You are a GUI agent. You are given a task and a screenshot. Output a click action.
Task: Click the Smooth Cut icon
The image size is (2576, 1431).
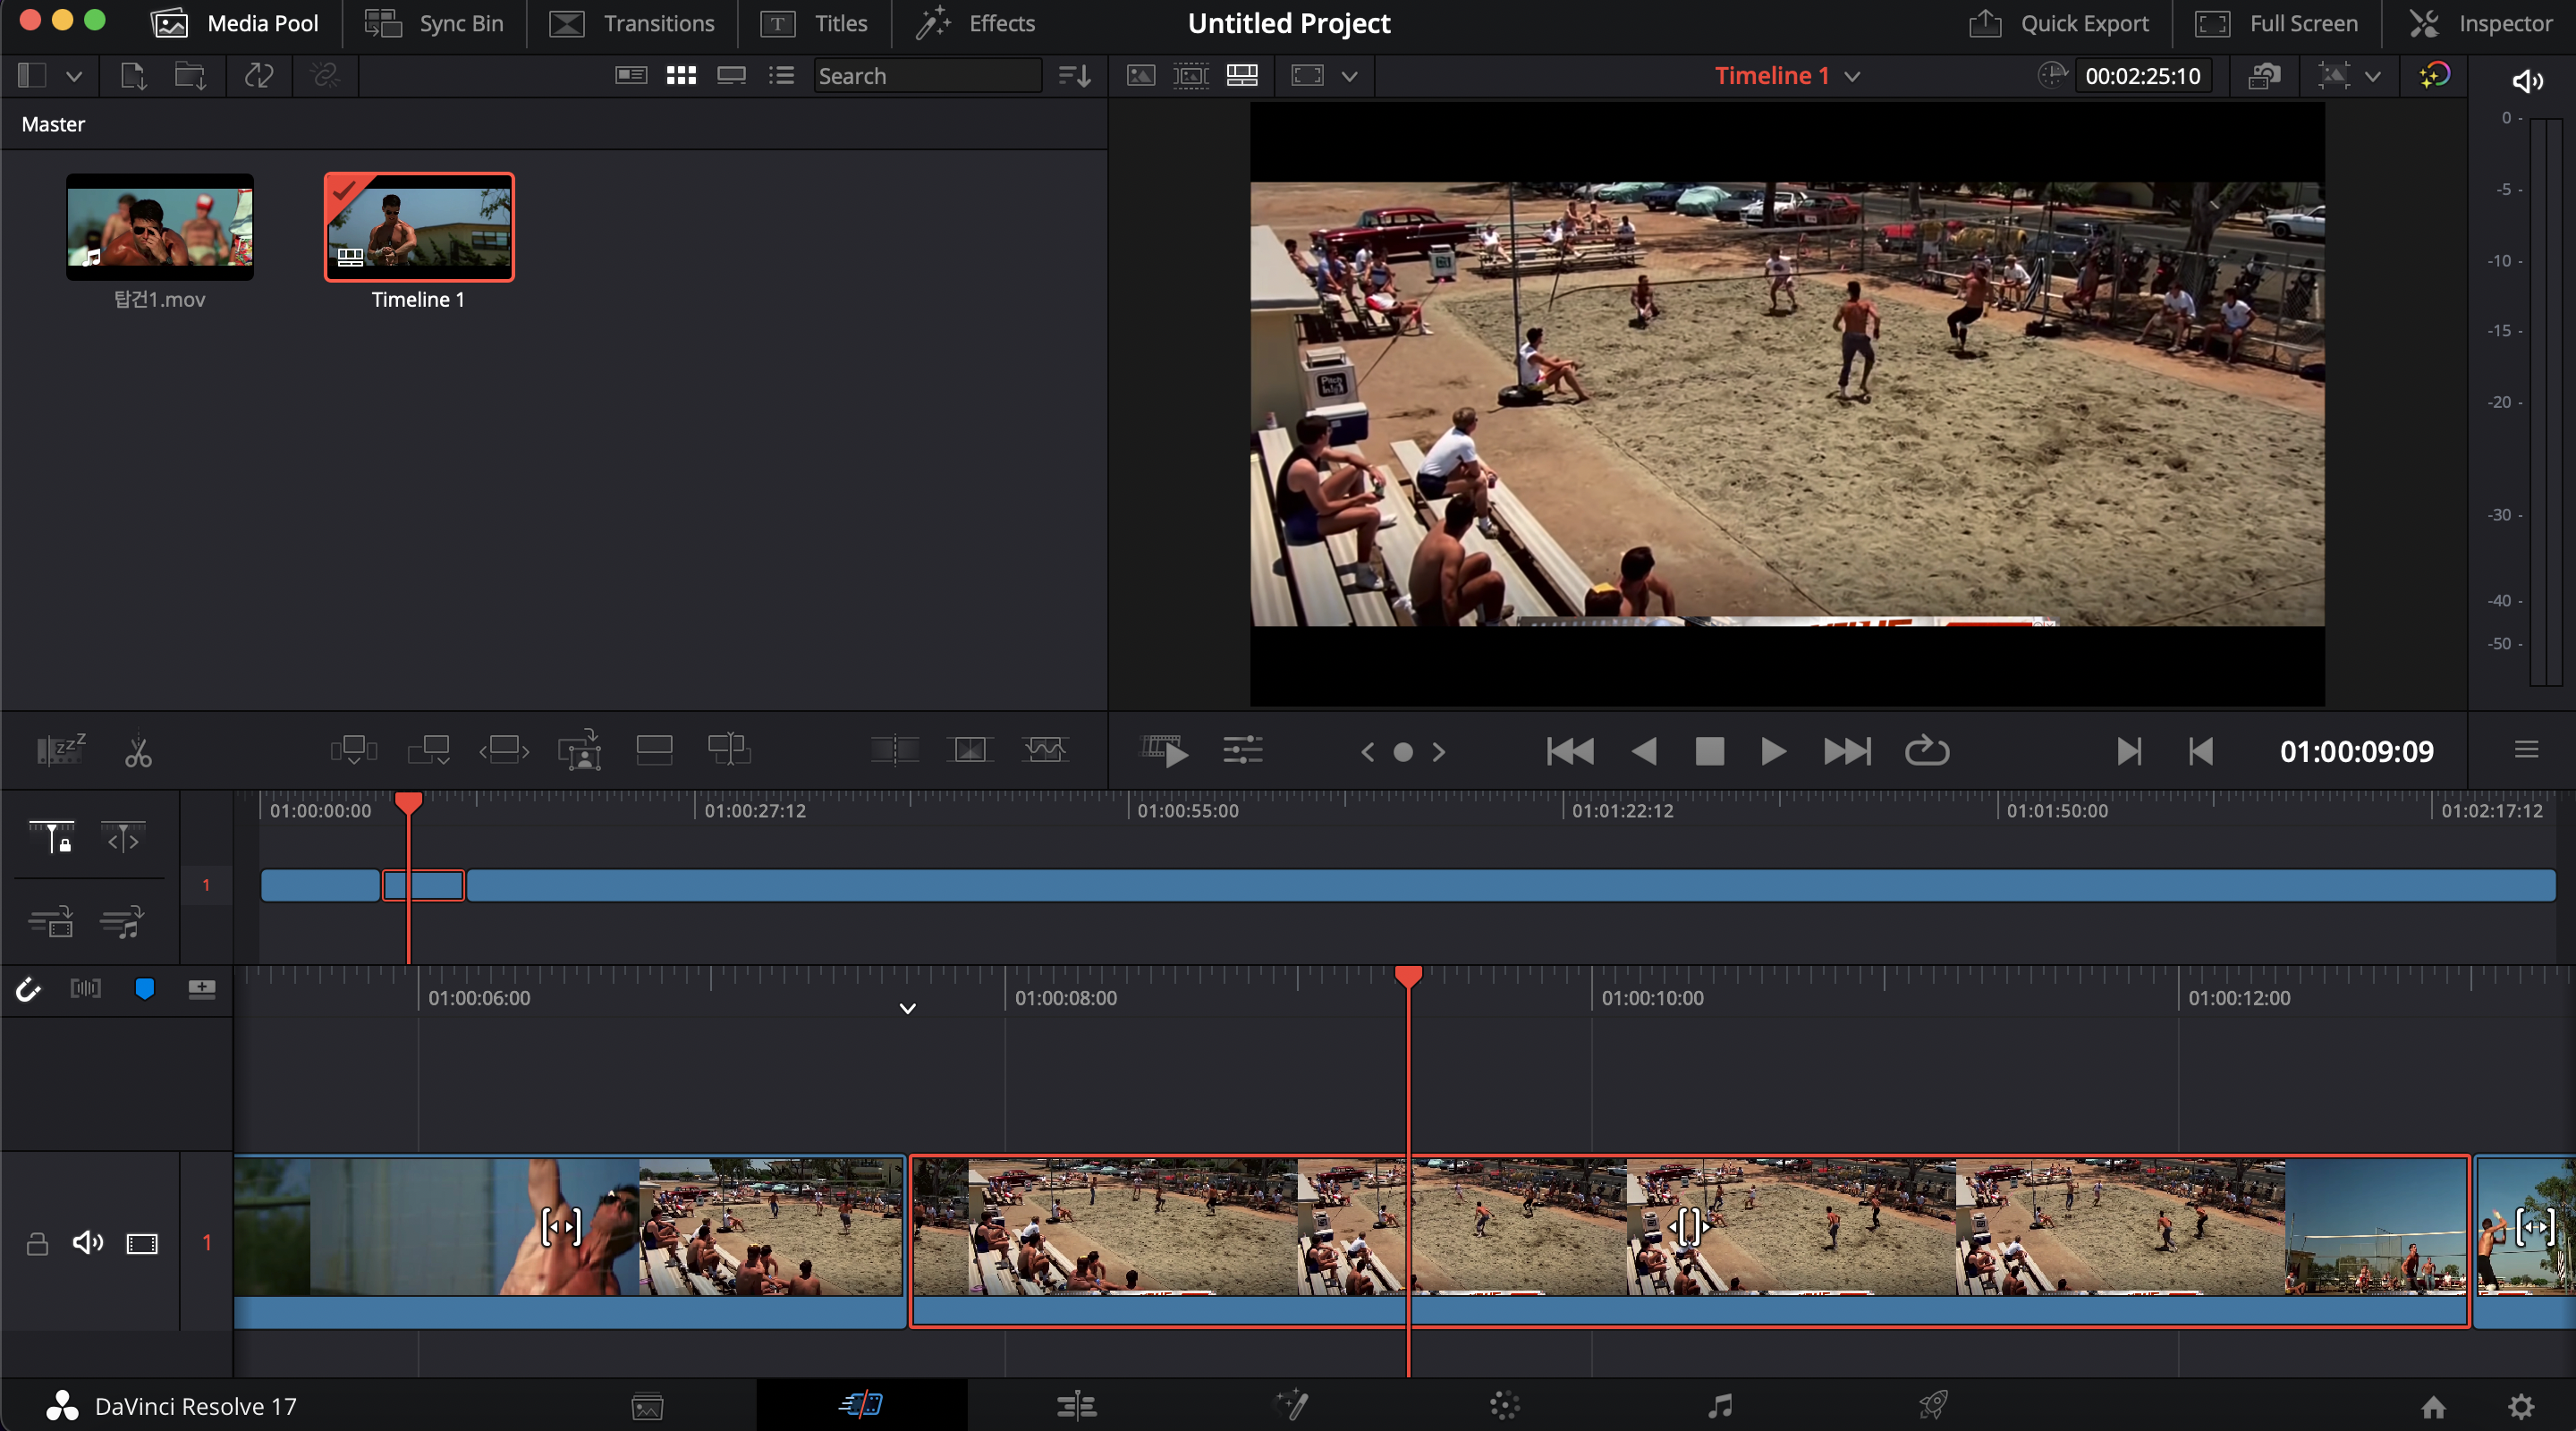pyautogui.click(x=1045, y=750)
